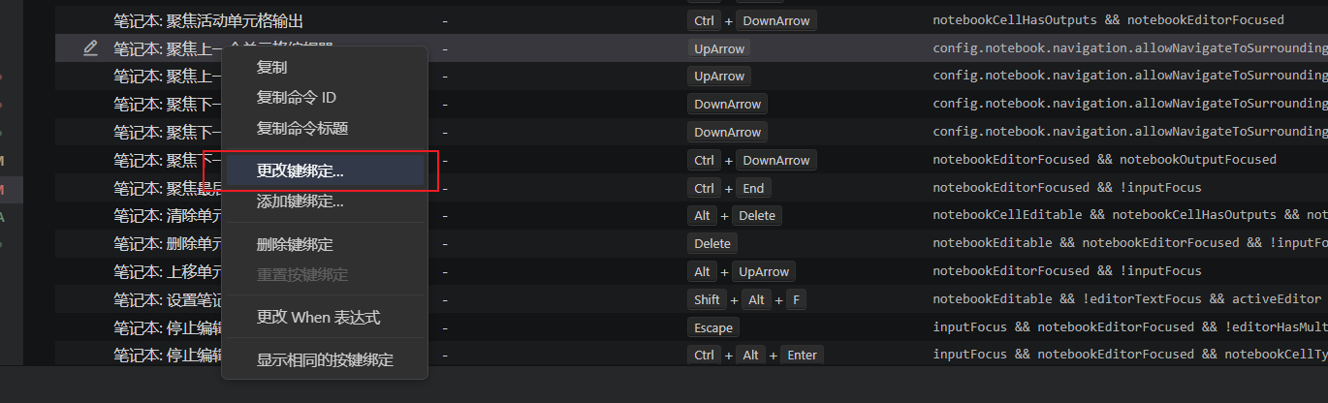Click the standalone Delete keybinding badge
Image resolution: width=1328 pixels, height=403 pixels.
coord(712,243)
